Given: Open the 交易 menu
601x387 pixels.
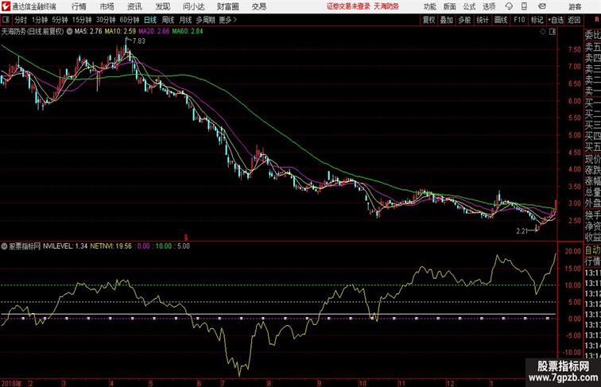Looking at the screenshot, I should point(258,6).
